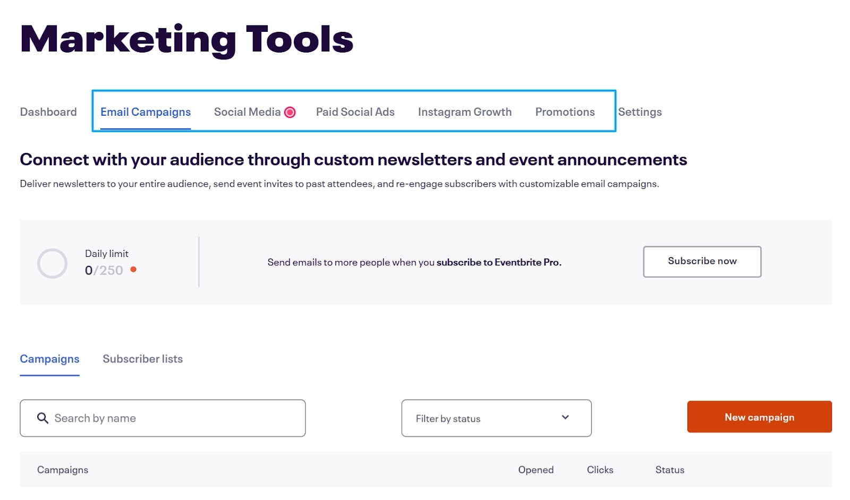
Task: Click the Subscribe now button
Action: [702, 261]
